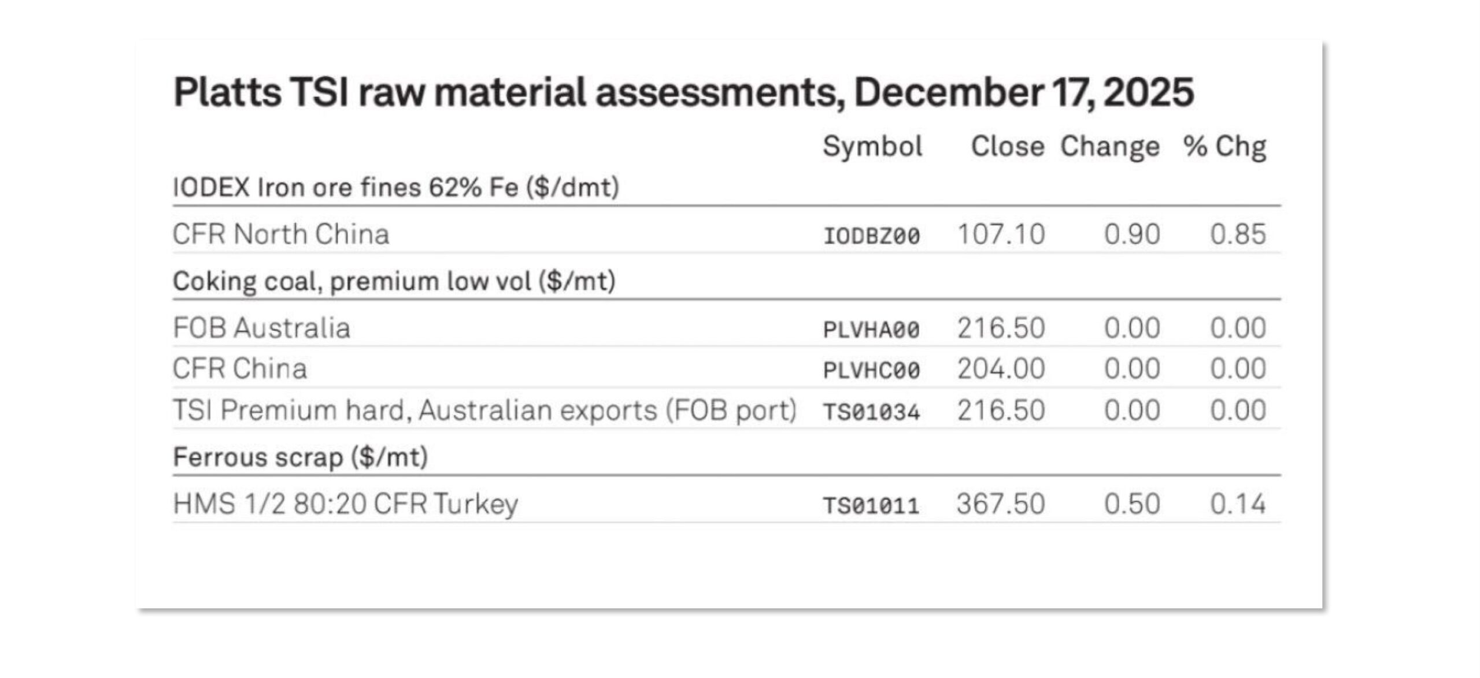Select the Ferrous scrap section heading
This screenshot has height=678, width=1480.
pos(300,457)
